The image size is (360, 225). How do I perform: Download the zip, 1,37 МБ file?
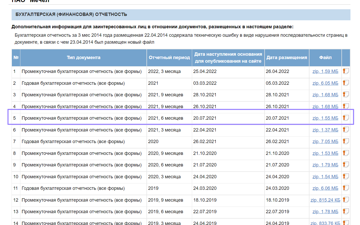tap(325, 130)
